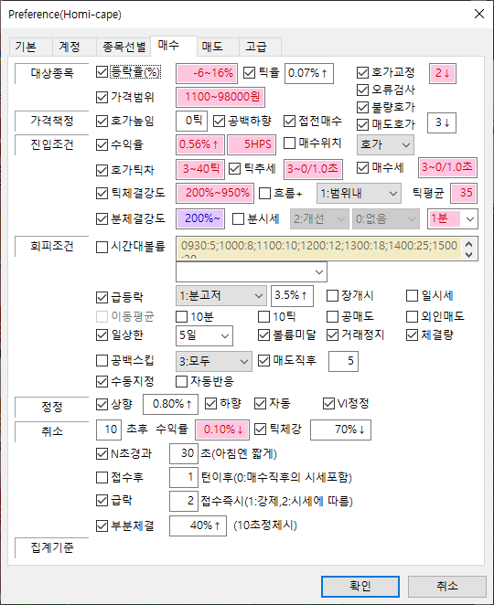The height and width of the screenshot is (605, 494).
Task: Click the 집계기준 section button
Action: point(52,547)
